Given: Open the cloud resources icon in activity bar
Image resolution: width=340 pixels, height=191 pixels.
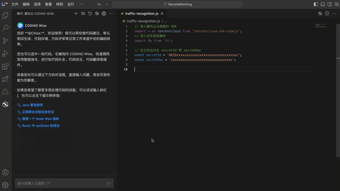Looking at the screenshot, I should point(6,92).
